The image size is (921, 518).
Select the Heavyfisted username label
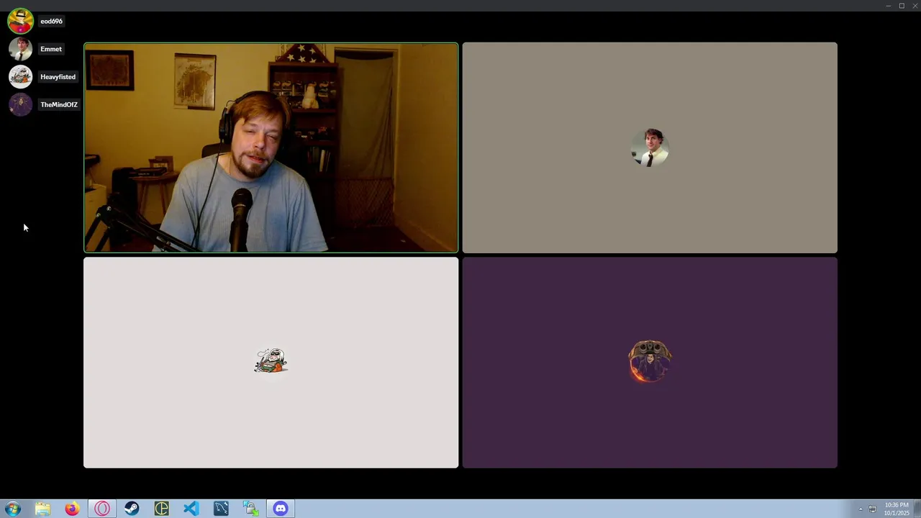pos(58,77)
